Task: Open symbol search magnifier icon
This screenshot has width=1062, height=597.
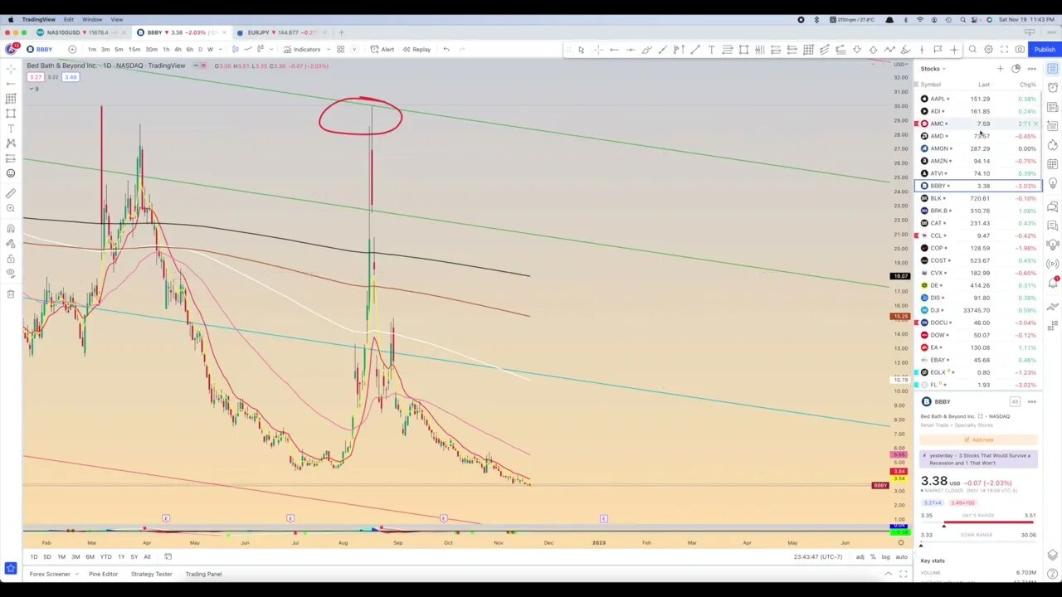Action: click(x=972, y=50)
